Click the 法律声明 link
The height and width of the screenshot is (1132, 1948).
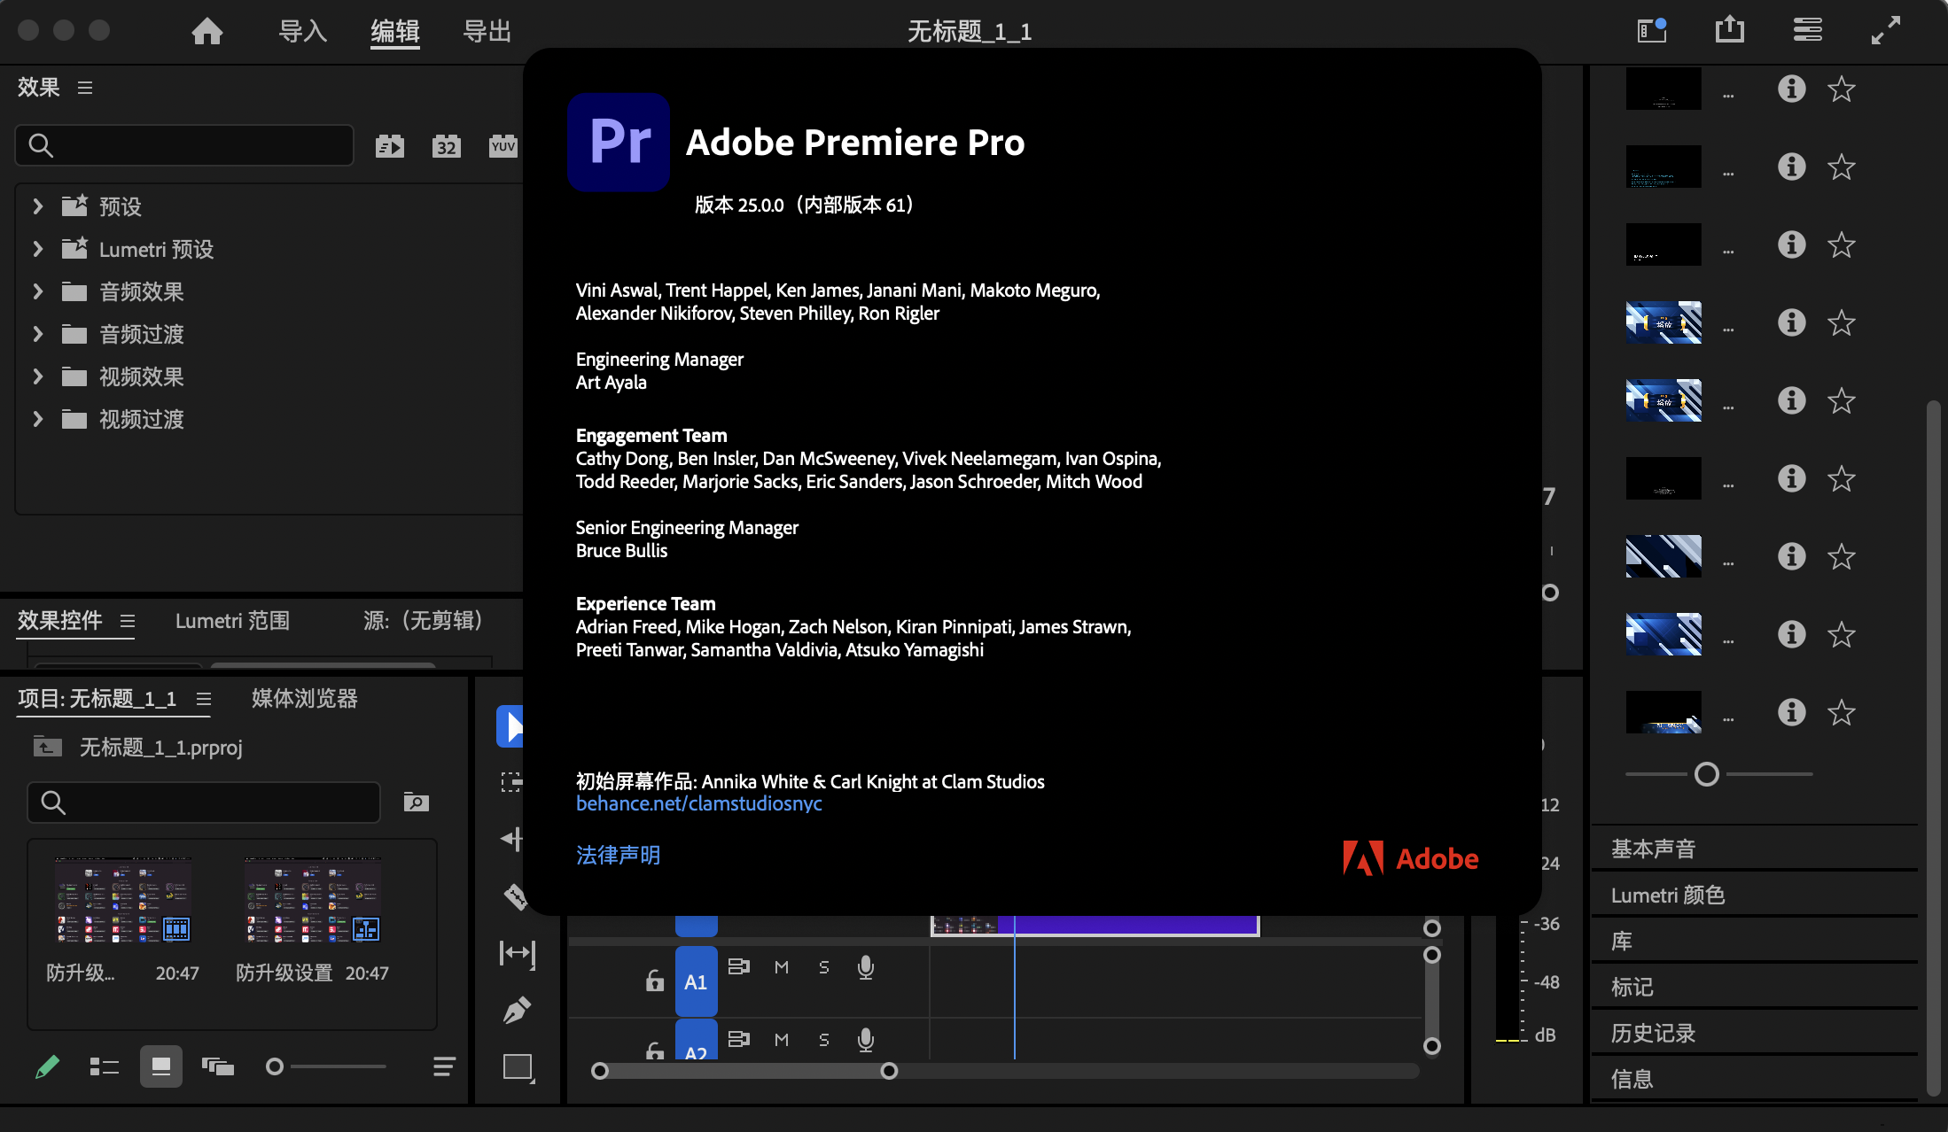618,855
